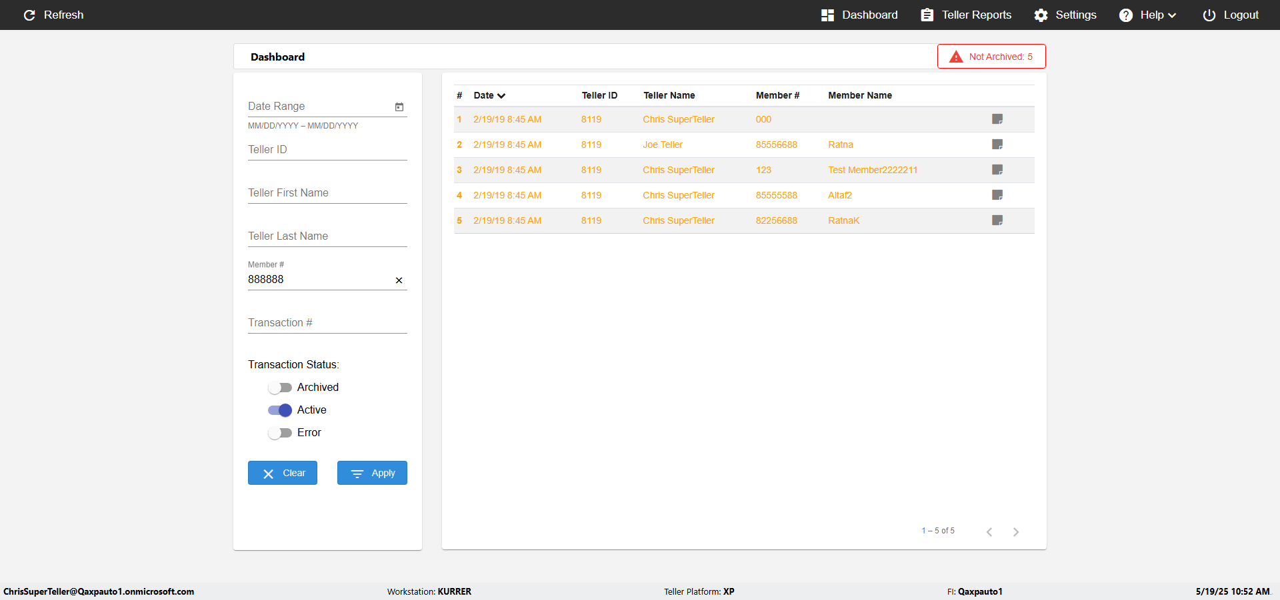Go to previous page arrow

989,531
